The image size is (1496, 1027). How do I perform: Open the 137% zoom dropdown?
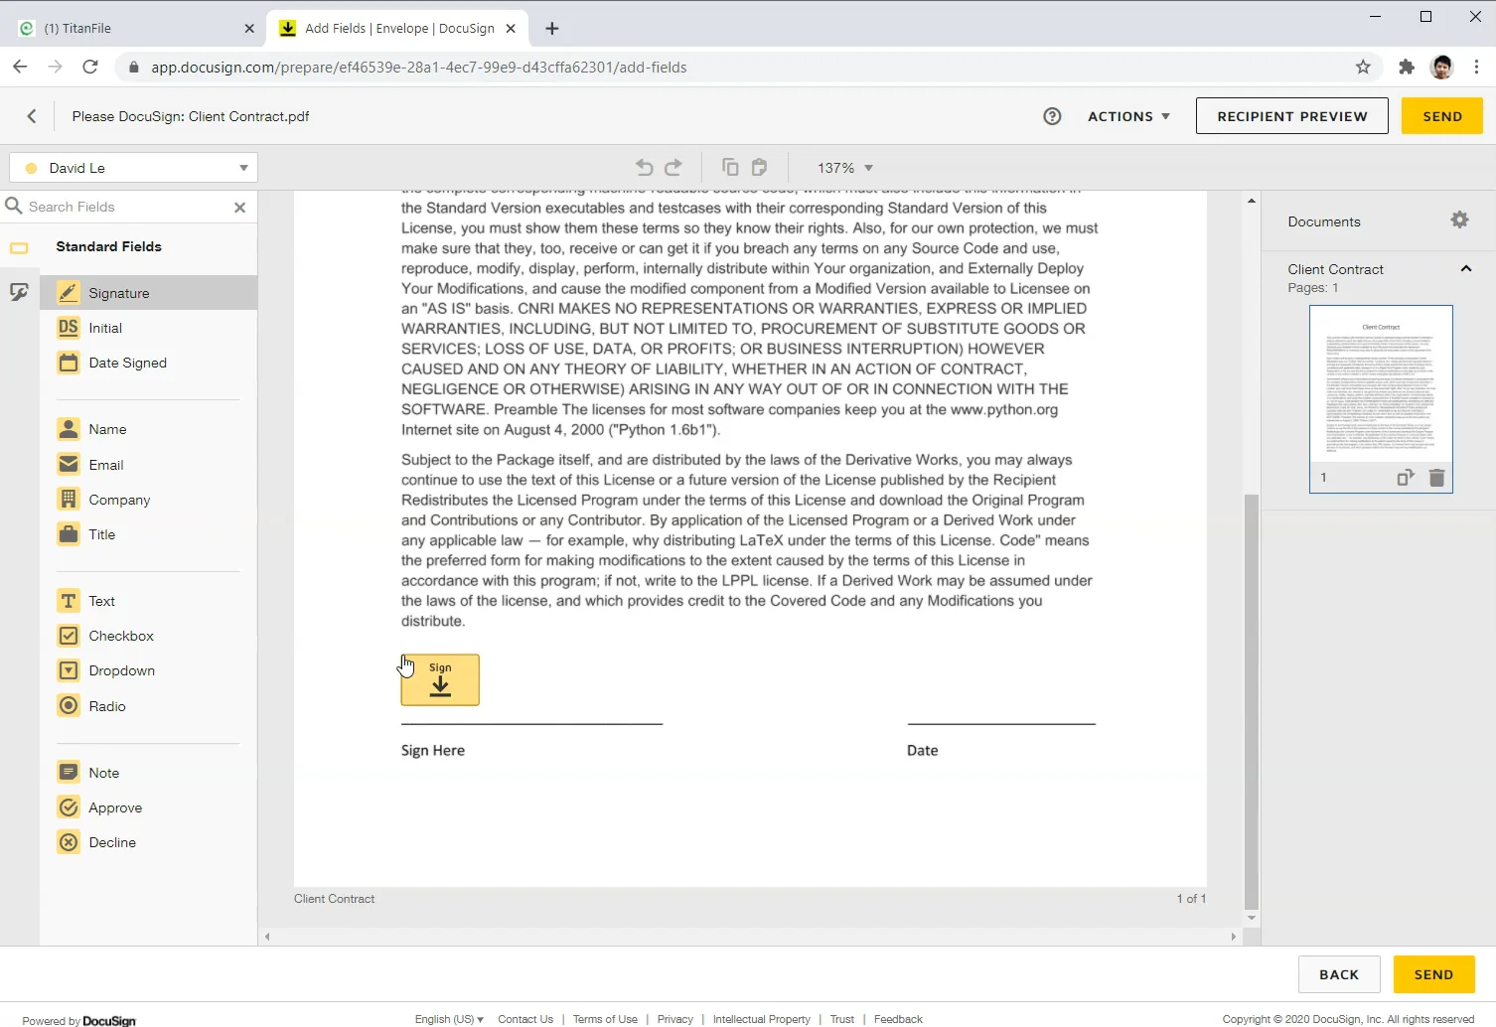click(845, 168)
